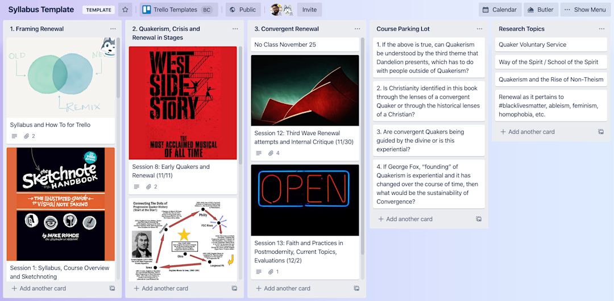Click the husky avatar in the header
Image resolution: width=614 pixels, height=301 pixels.
(x=287, y=10)
